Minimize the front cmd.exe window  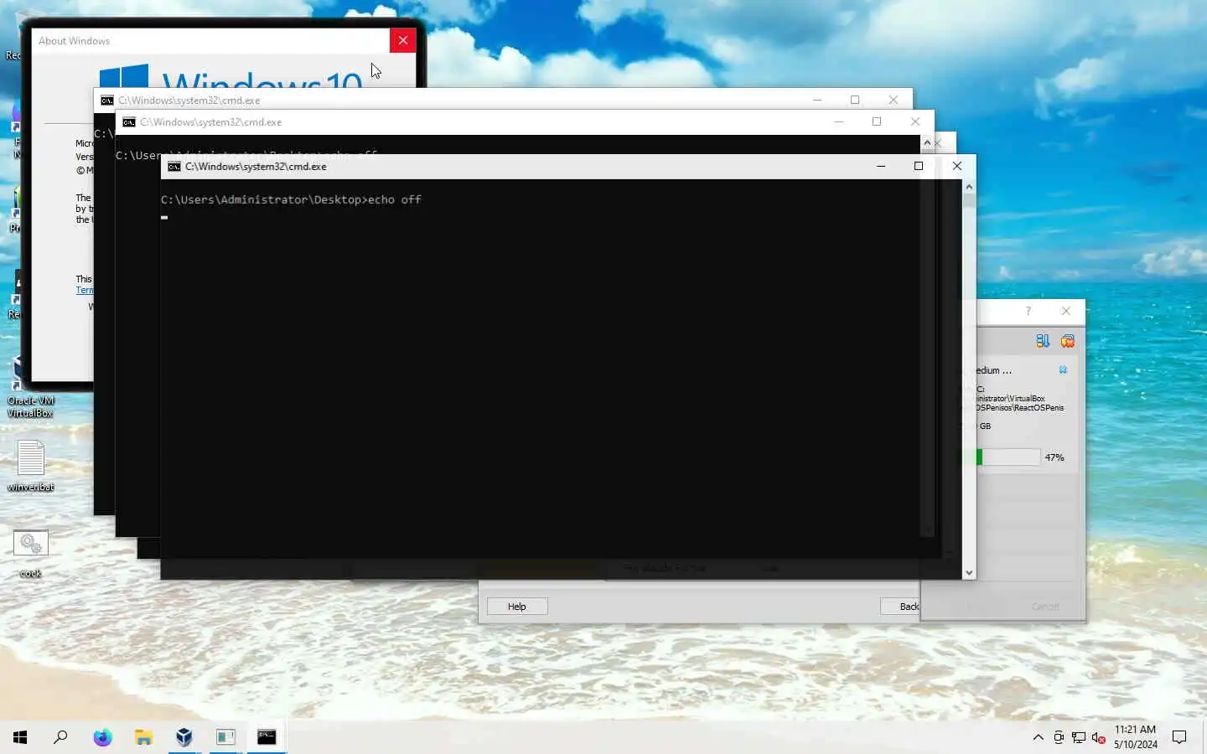(x=881, y=166)
